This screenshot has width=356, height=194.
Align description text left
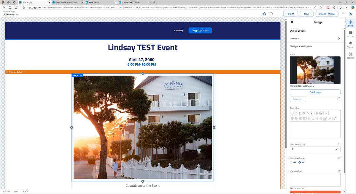click(292, 119)
